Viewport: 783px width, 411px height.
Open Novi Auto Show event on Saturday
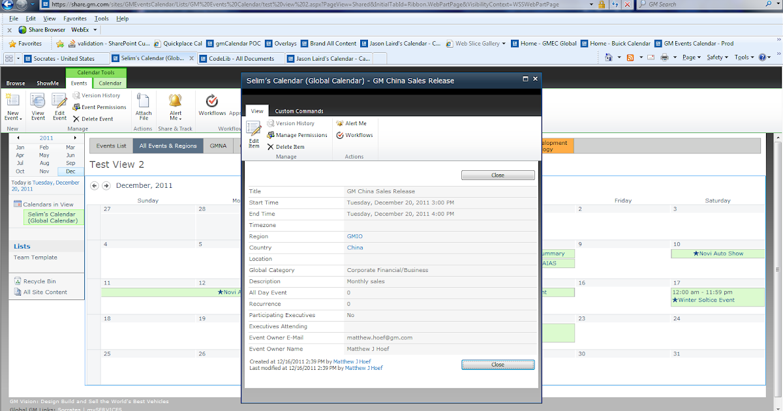click(x=718, y=253)
